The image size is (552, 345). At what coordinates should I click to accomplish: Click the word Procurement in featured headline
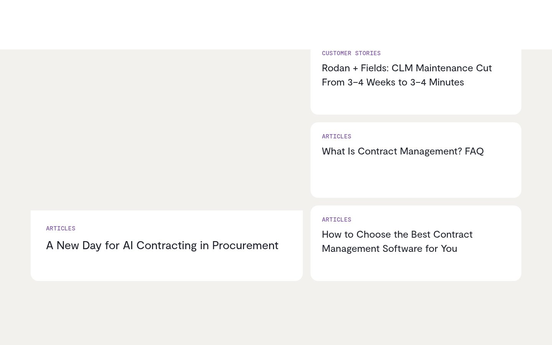point(245,245)
